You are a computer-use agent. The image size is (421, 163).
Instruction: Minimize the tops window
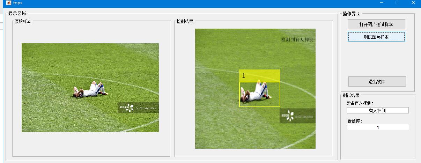[x=381, y=2]
